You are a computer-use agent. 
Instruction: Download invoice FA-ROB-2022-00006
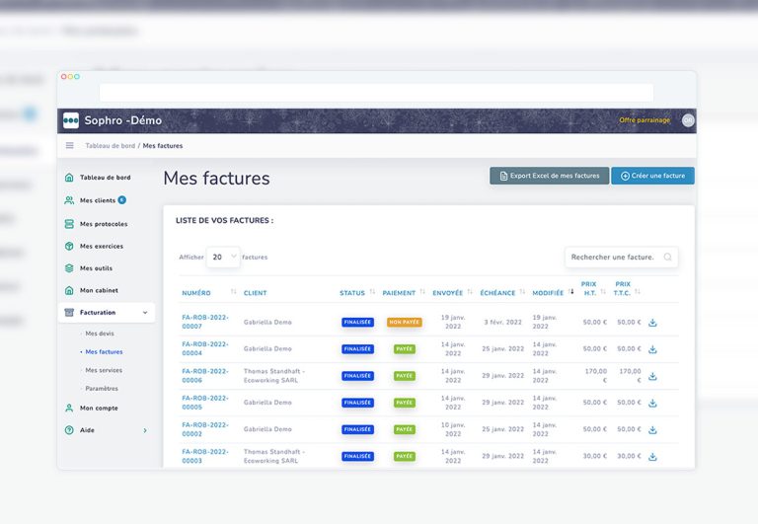[x=652, y=376]
